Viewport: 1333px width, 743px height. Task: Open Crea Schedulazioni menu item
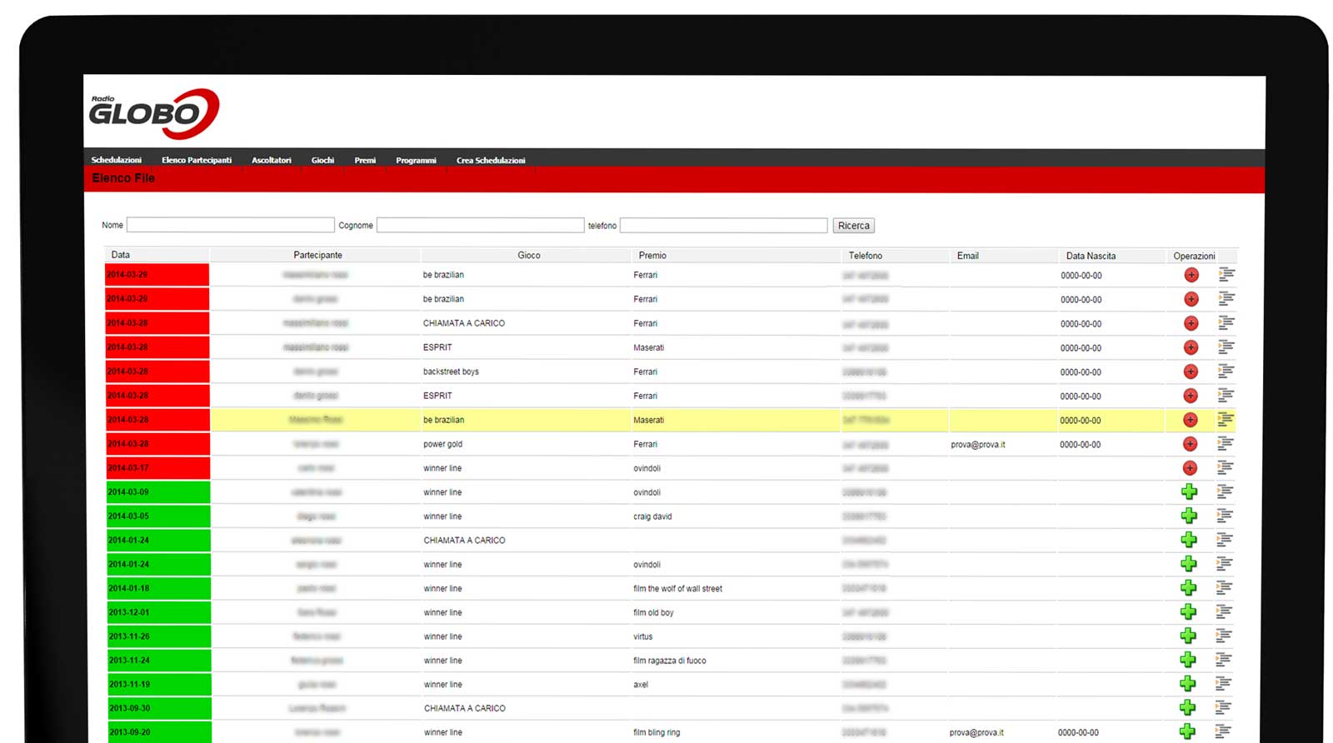tap(491, 160)
